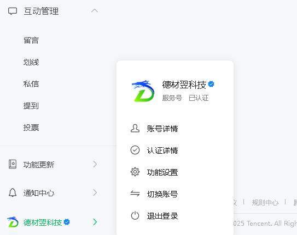
Task: Click the 通知中心 bell icon
Action: coord(13,192)
